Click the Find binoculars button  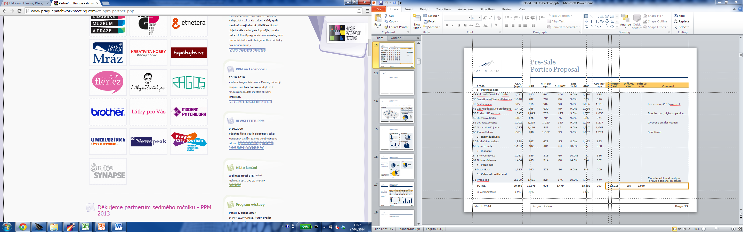[679, 16]
